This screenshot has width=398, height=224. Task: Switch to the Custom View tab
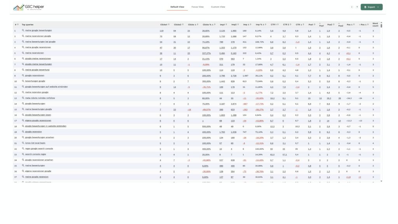click(x=218, y=7)
